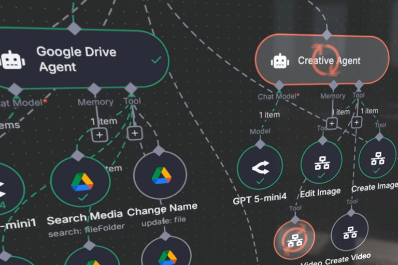Add a memory to Creative Agent with plus
The image size is (398, 265).
coord(332,124)
